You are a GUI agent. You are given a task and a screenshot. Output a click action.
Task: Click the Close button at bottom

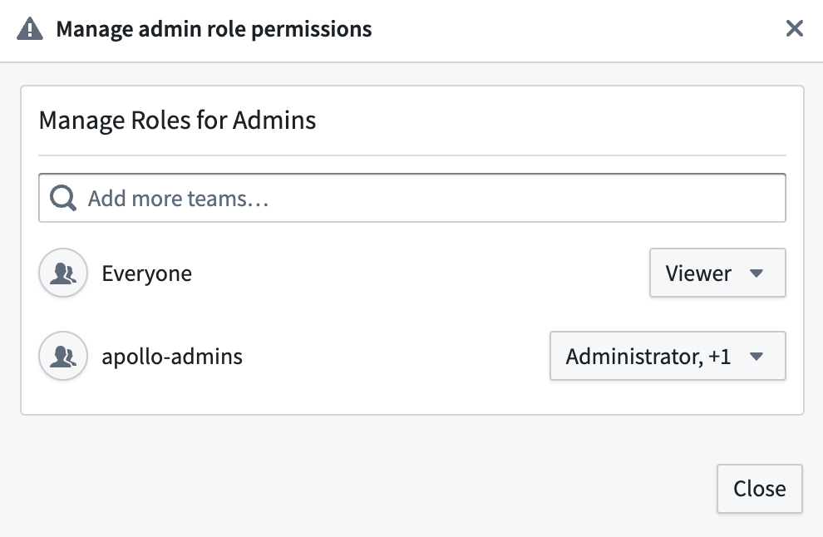[x=760, y=489]
